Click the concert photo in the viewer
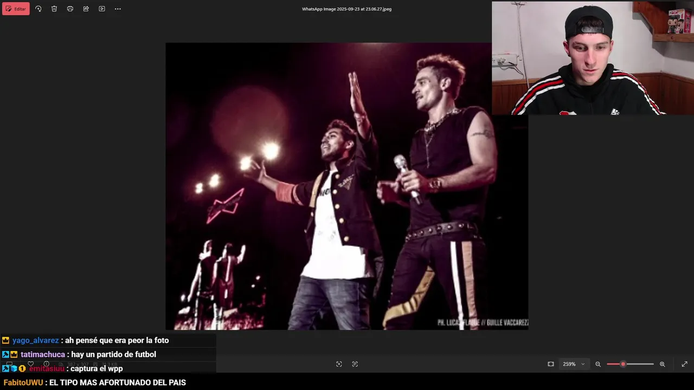This screenshot has height=390, width=694. click(x=347, y=186)
